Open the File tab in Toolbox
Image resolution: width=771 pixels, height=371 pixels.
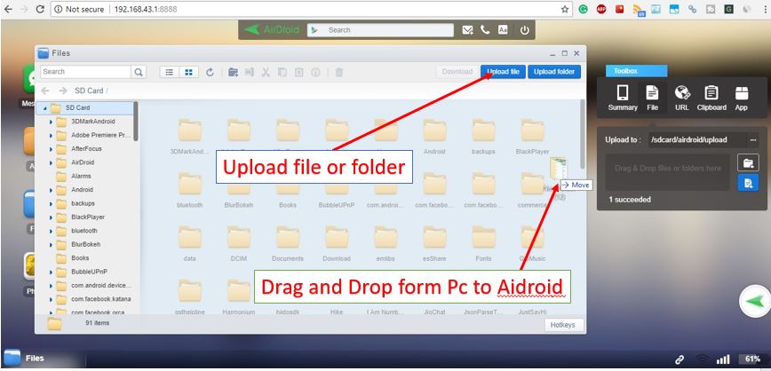653,98
